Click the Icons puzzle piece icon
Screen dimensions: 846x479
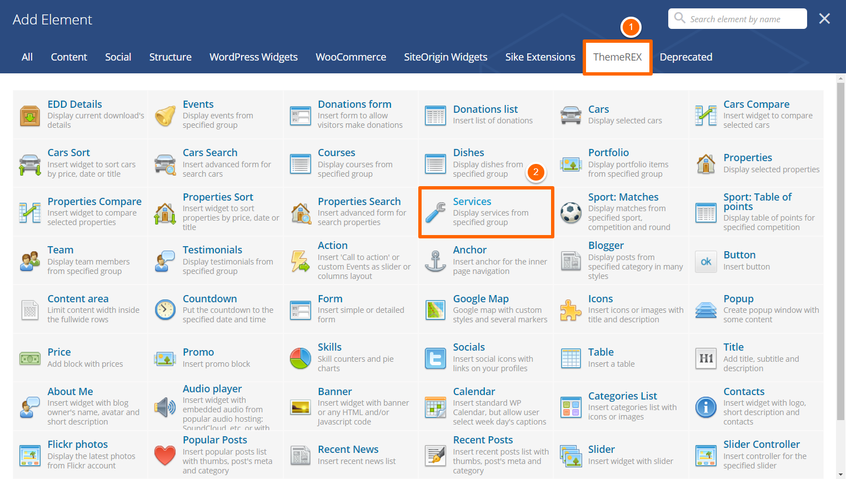571,310
